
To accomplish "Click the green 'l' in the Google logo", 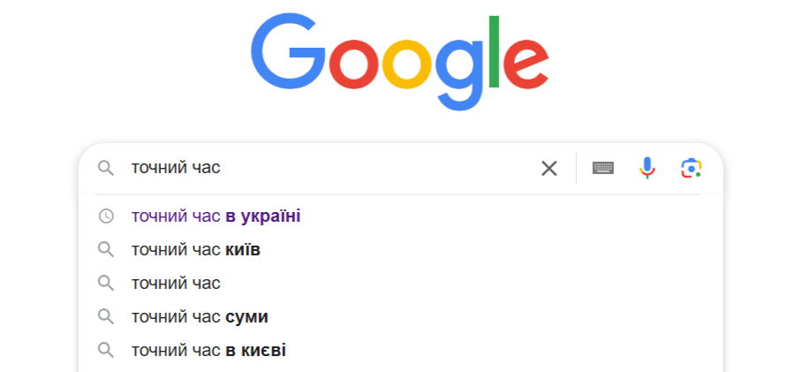I will [494, 51].
